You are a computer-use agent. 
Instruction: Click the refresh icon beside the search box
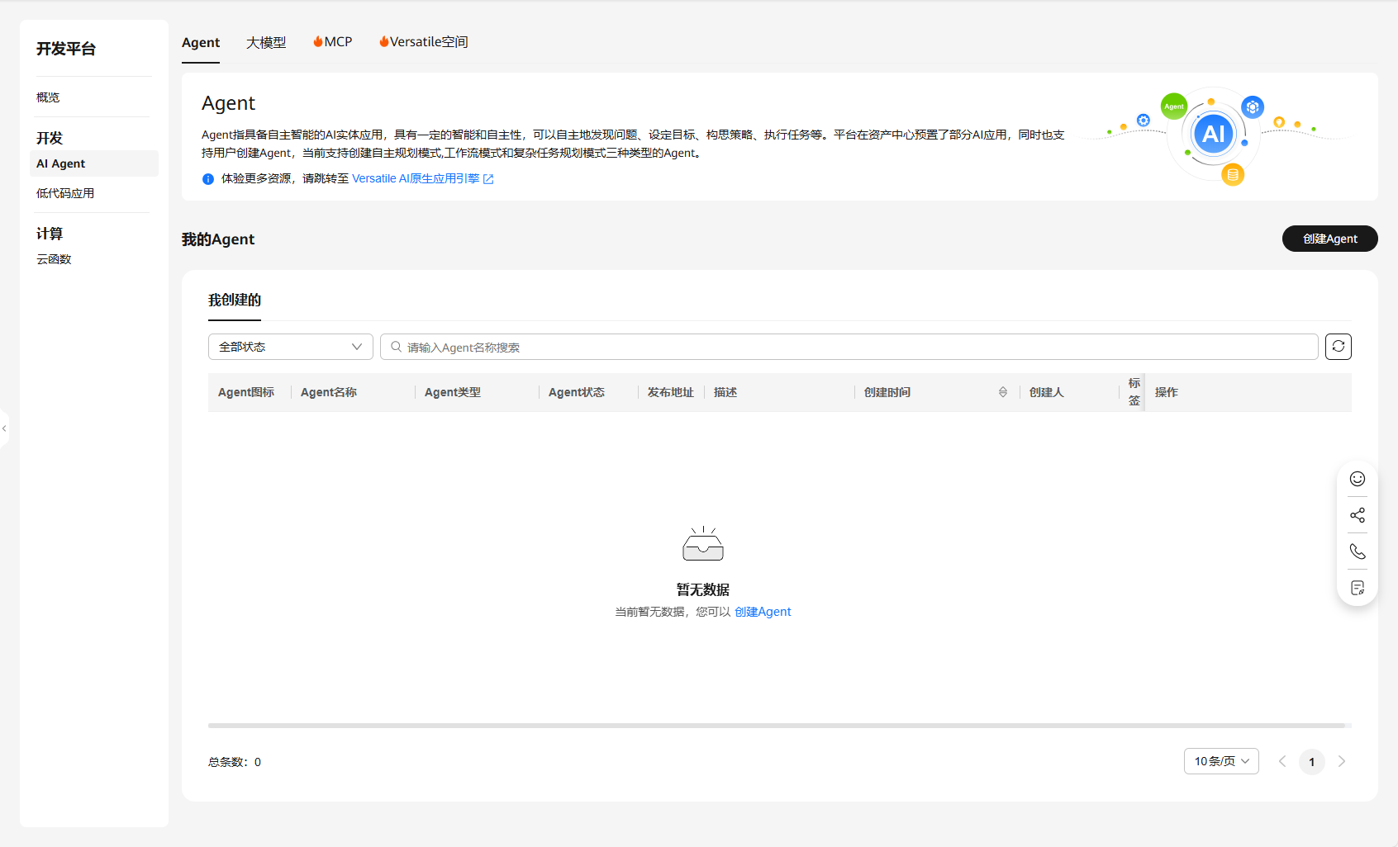1339,347
